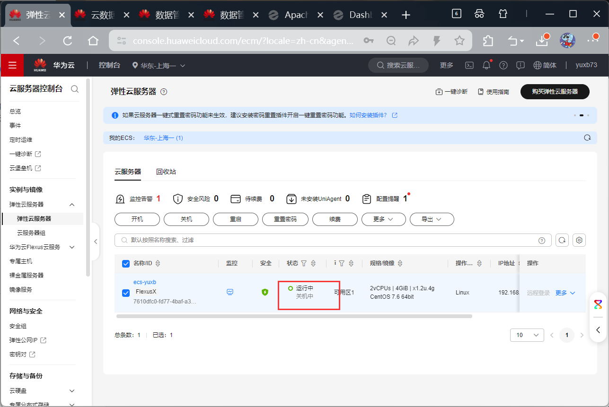Go to browser home page

point(93,41)
